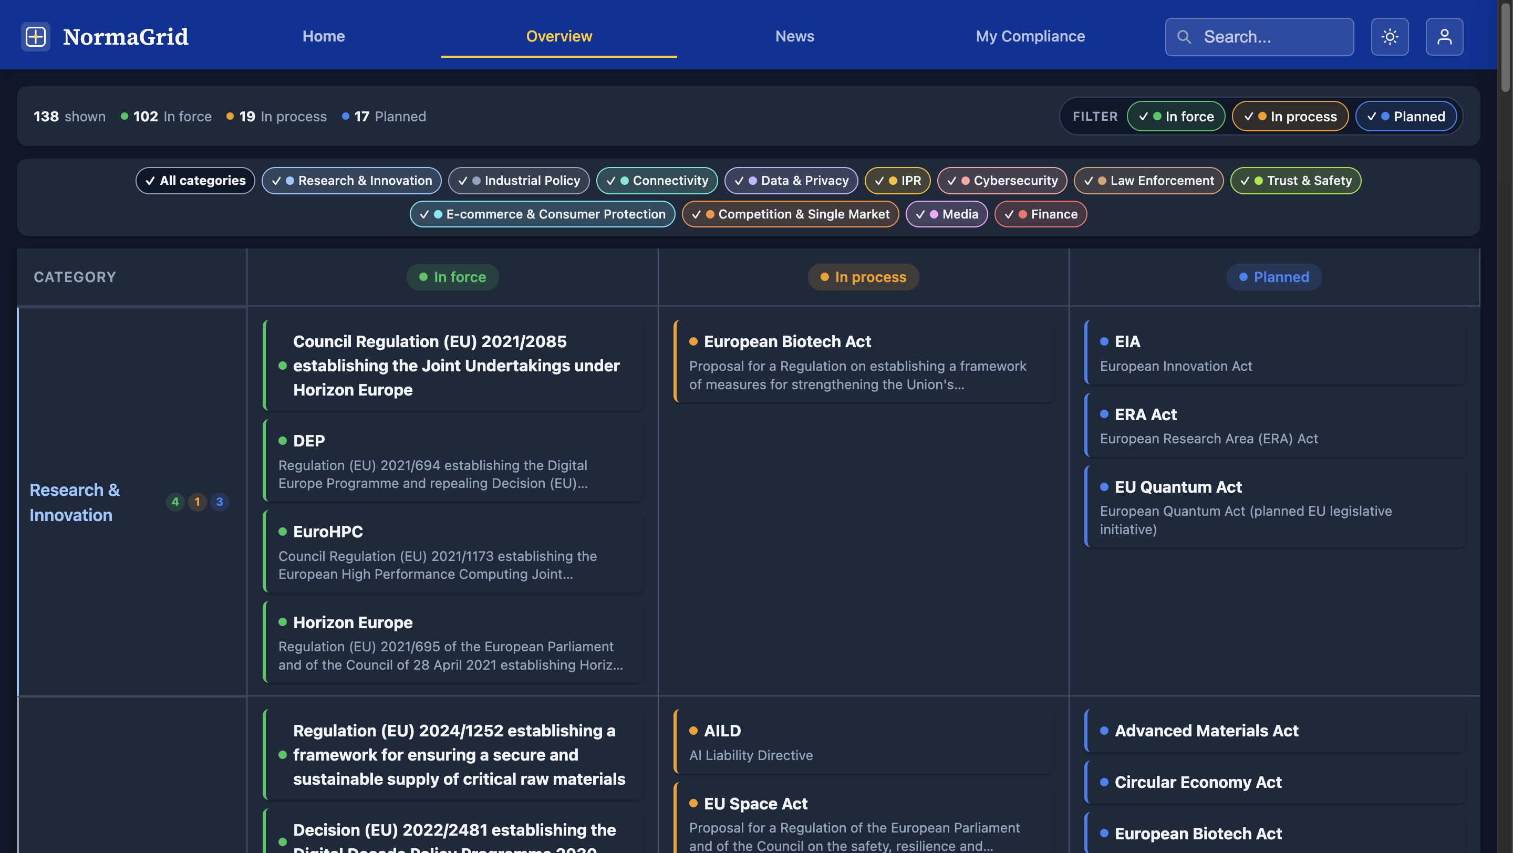
Task: Uncheck the Cybersecurity category chip
Action: coord(1001,181)
